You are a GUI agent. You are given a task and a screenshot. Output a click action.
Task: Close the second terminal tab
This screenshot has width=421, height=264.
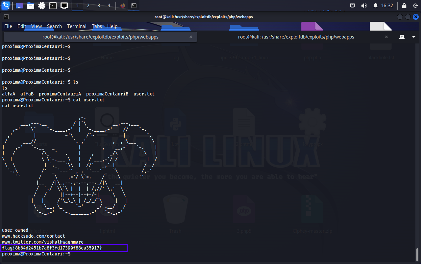pyautogui.click(x=386, y=37)
